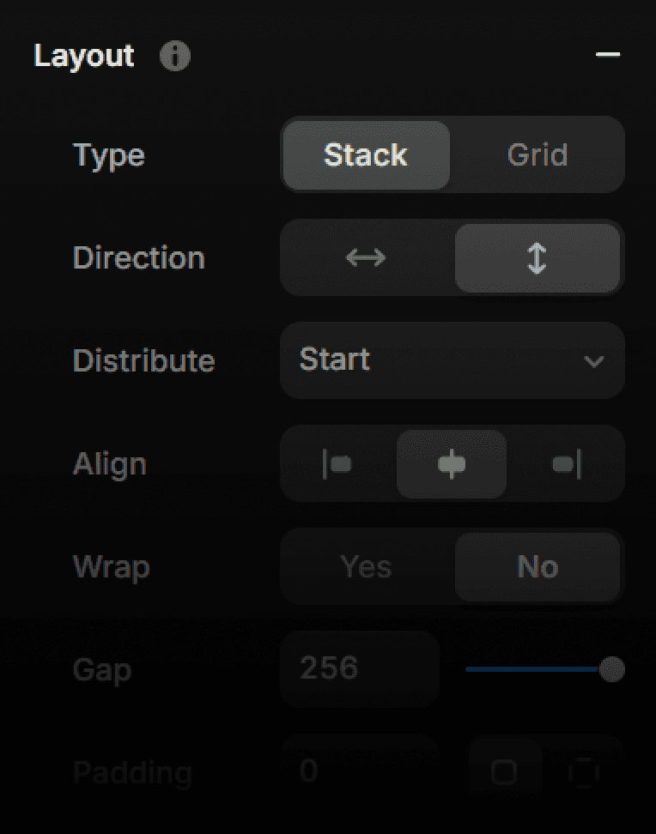Collapse the Layout section with minus icon
656x834 pixels.
point(608,54)
